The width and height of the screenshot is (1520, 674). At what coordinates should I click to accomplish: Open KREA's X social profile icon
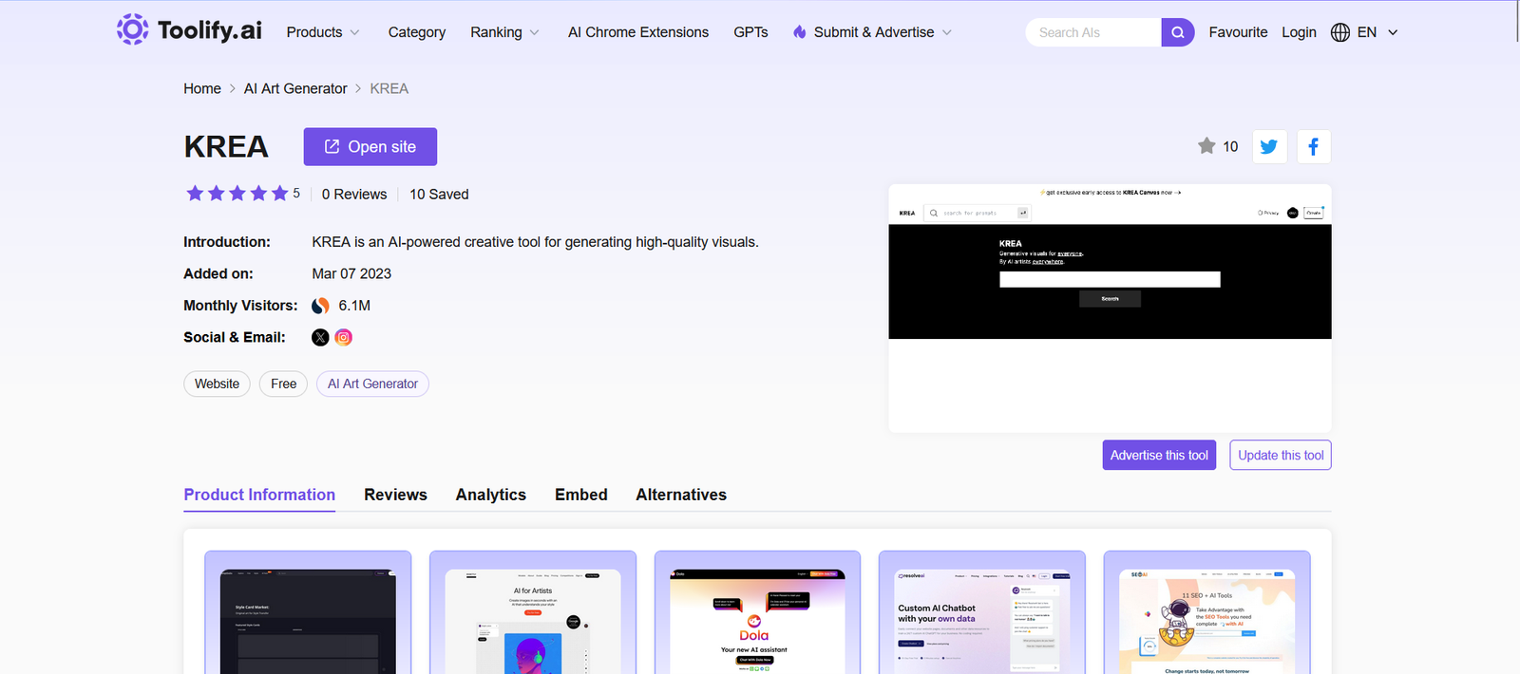tap(320, 337)
